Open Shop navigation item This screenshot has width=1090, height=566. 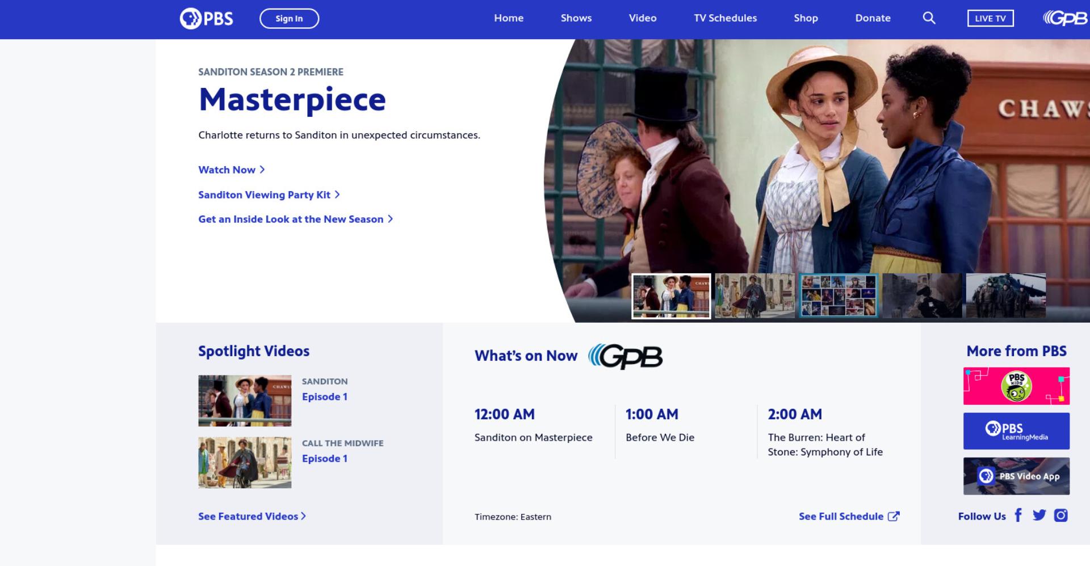[806, 18]
